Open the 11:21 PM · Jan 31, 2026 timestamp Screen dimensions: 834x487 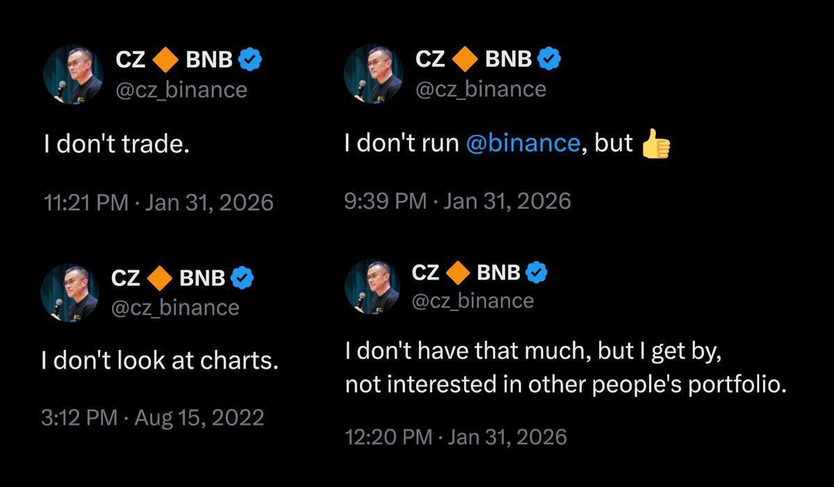click(x=158, y=202)
